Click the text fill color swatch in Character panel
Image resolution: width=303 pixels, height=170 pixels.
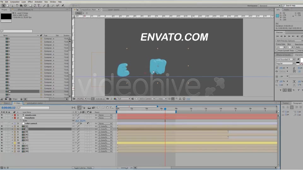point(302,60)
